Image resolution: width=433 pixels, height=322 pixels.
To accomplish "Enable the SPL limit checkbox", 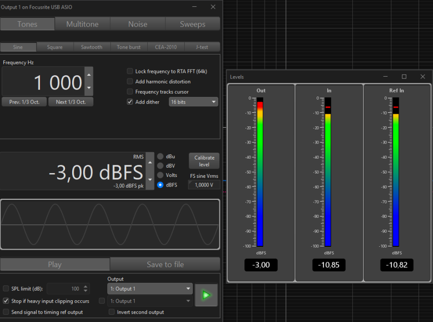I will coord(6,289).
